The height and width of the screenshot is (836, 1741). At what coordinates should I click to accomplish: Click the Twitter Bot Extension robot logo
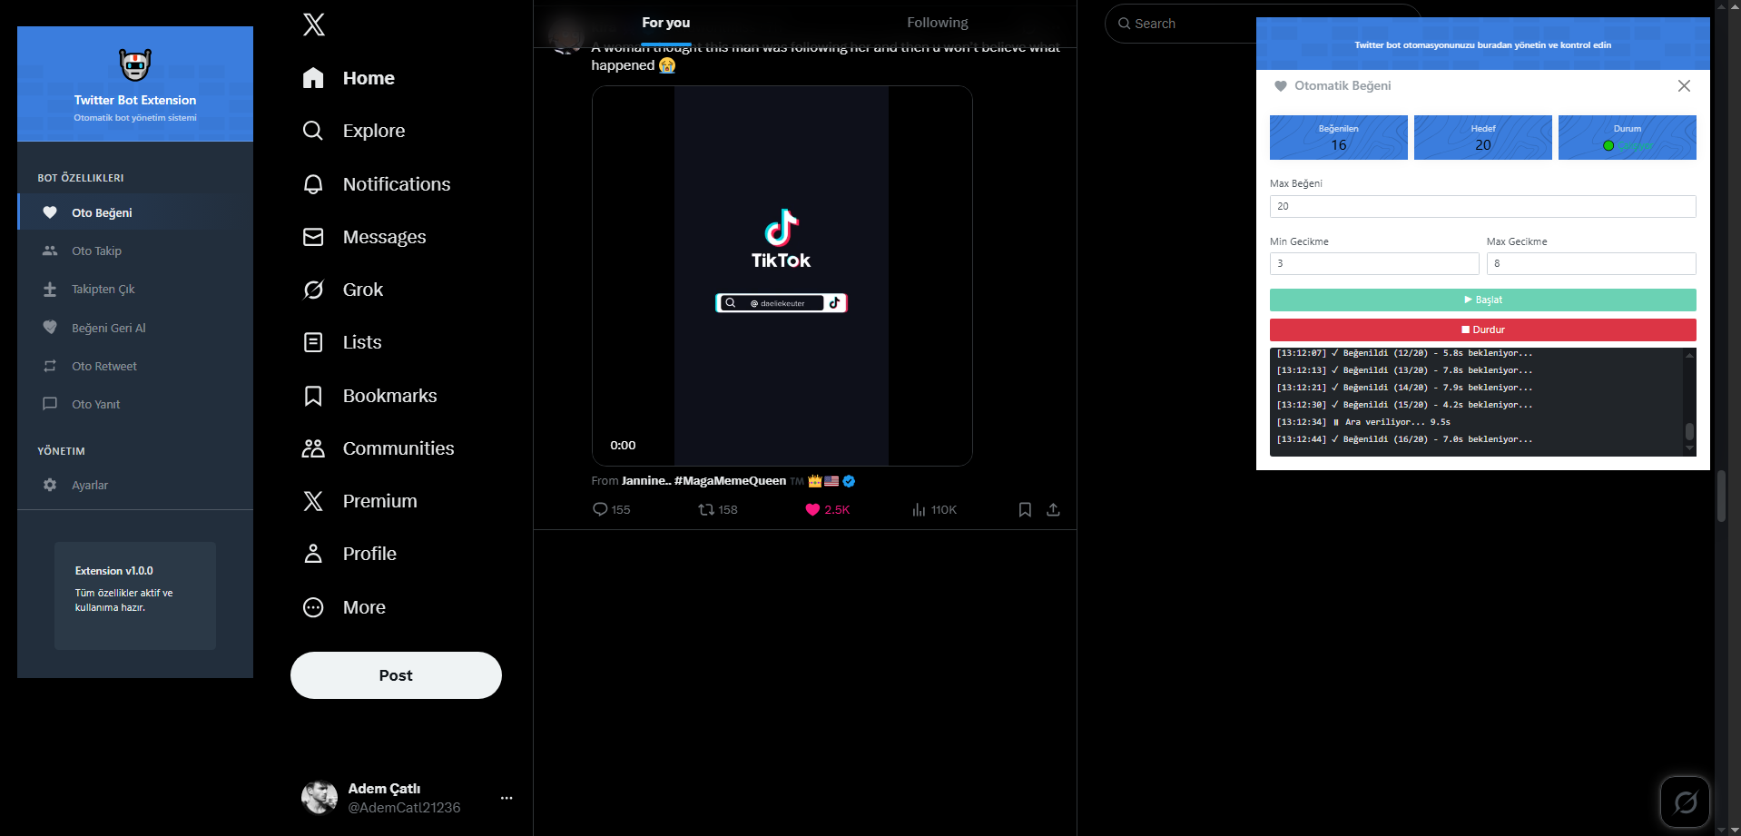135,64
